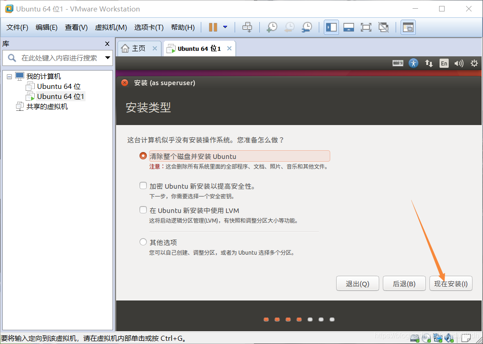
Task: Select the 其他选项 radio button
Action: point(143,242)
